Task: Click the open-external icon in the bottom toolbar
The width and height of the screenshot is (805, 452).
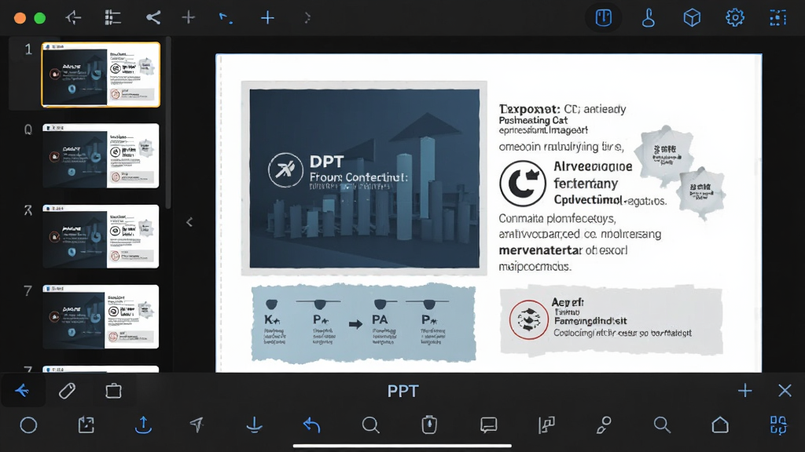Action: [x=86, y=425]
